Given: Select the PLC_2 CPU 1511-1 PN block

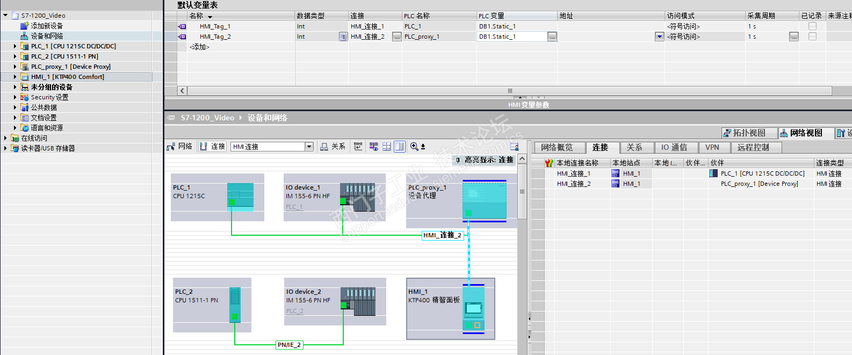Looking at the screenshot, I should 212,305.
